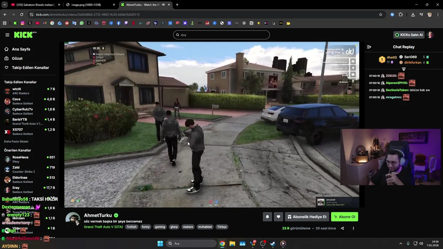
Task: Open the Shazam browser extension
Action: tap(392, 15)
